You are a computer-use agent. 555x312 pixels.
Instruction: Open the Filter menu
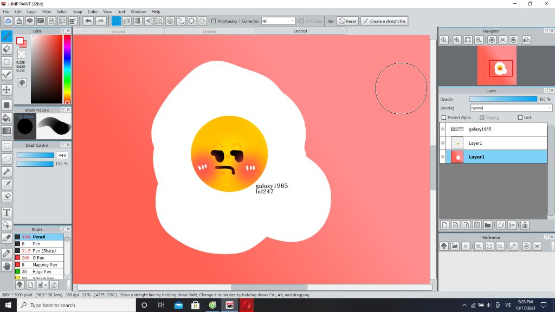47,11
